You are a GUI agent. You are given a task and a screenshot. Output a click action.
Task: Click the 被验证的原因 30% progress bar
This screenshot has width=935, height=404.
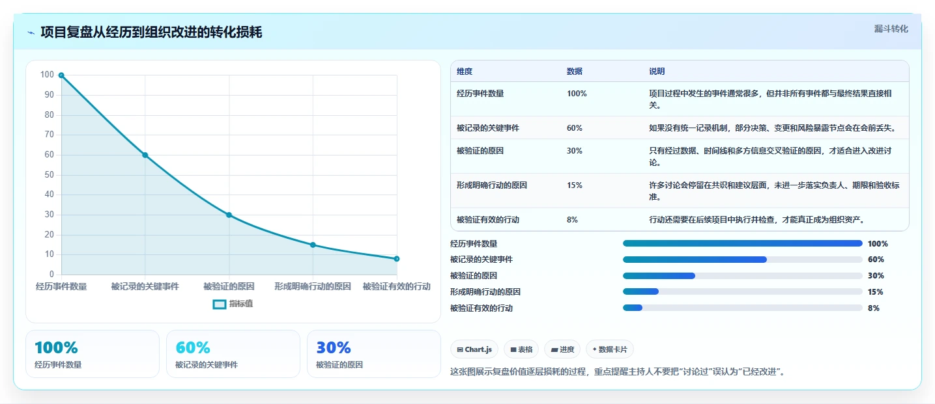[x=743, y=276]
